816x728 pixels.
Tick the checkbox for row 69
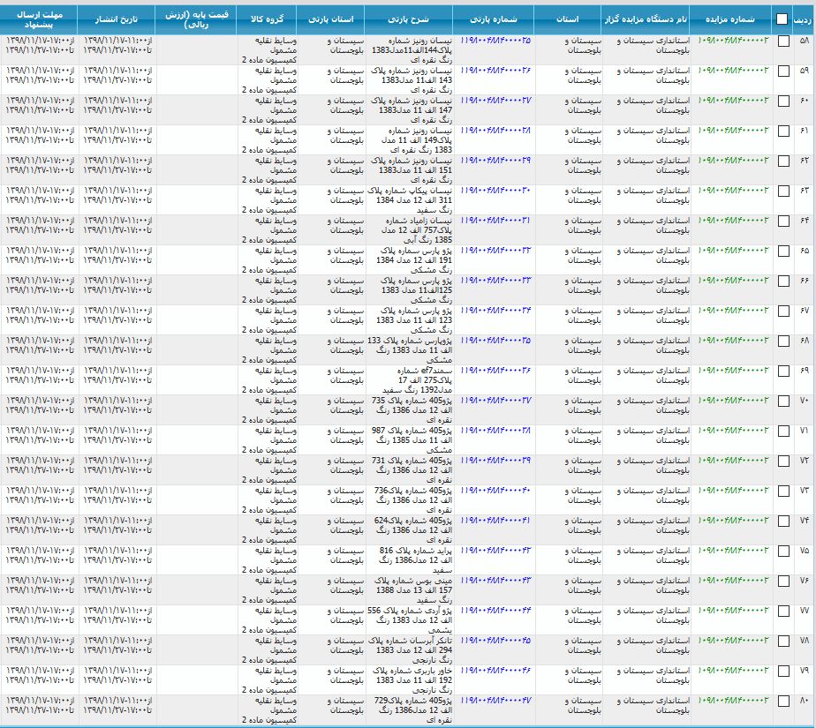(x=783, y=371)
